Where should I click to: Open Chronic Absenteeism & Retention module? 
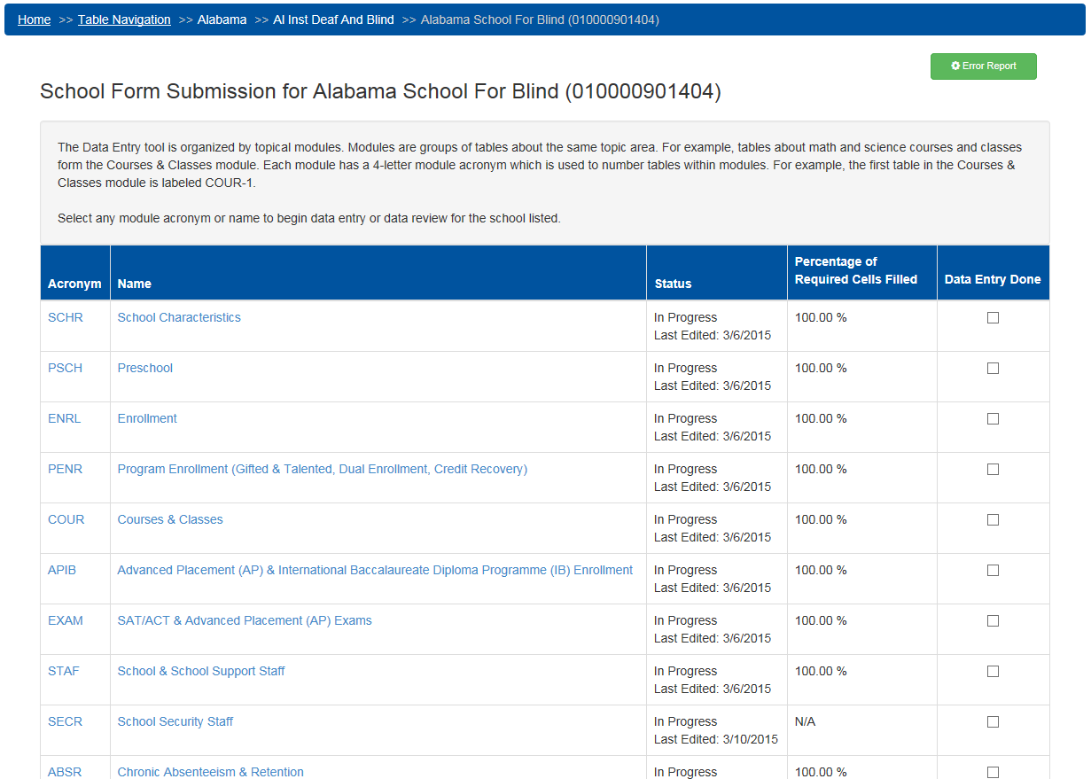211,772
